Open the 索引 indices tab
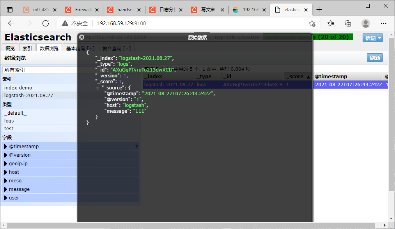Viewport: 395px width, 229px height. coord(27,48)
